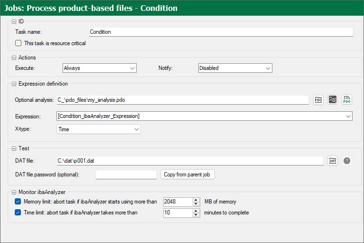Click the DAT file password field

(x=126, y=175)
